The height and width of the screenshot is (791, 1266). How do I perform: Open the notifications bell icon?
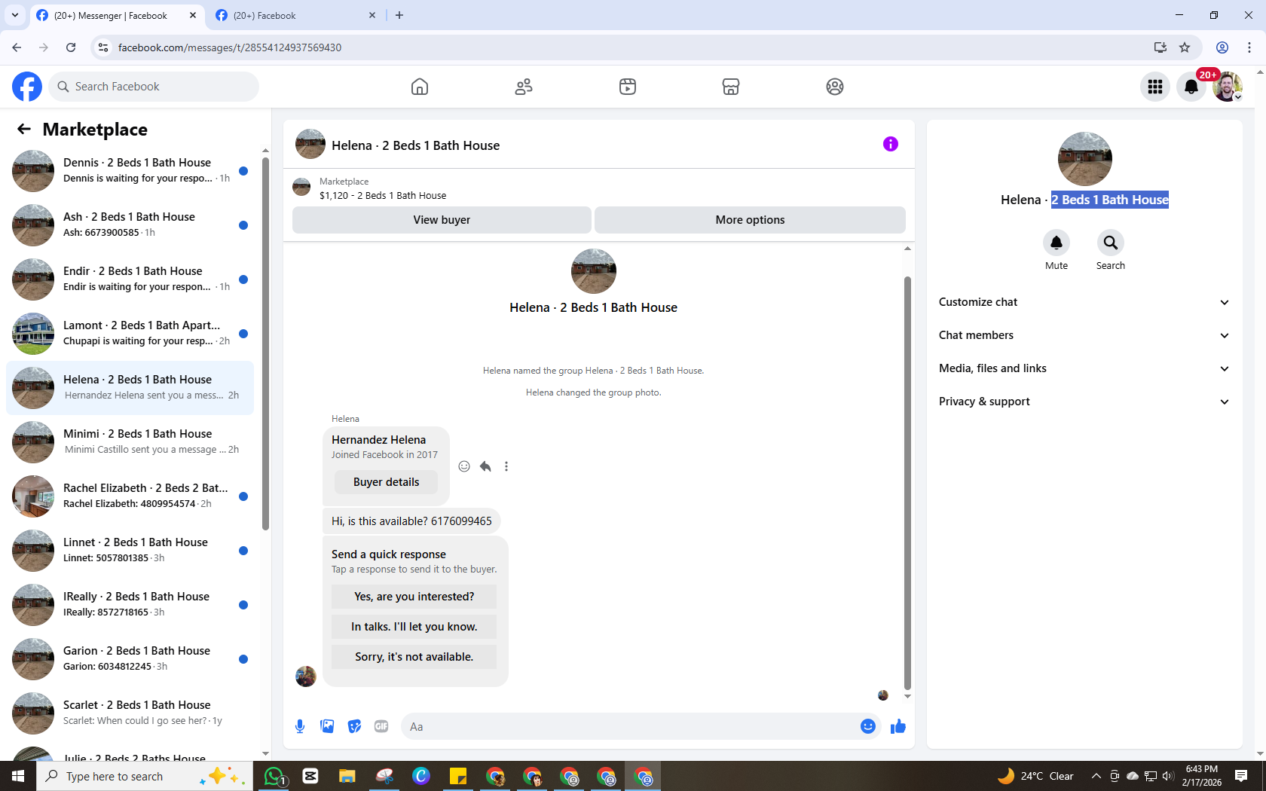point(1191,87)
